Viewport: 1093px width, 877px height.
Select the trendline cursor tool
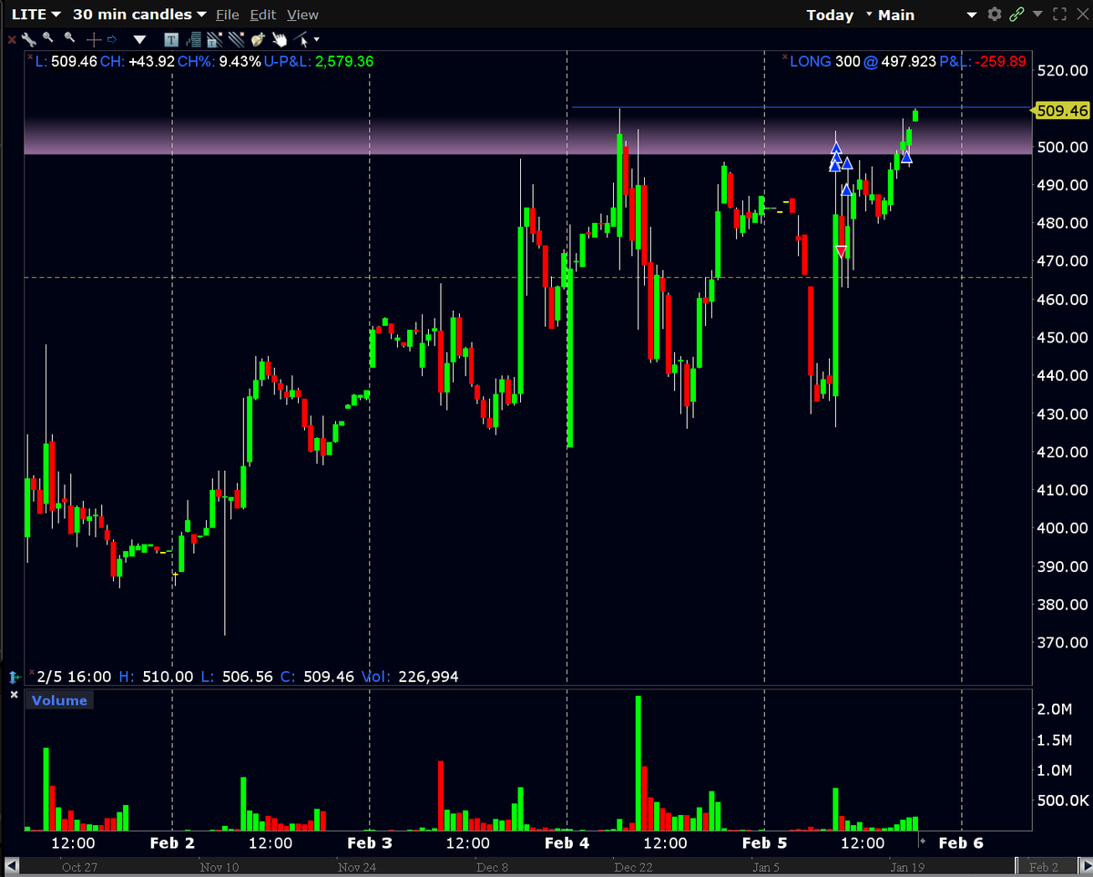pyautogui.click(x=301, y=39)
